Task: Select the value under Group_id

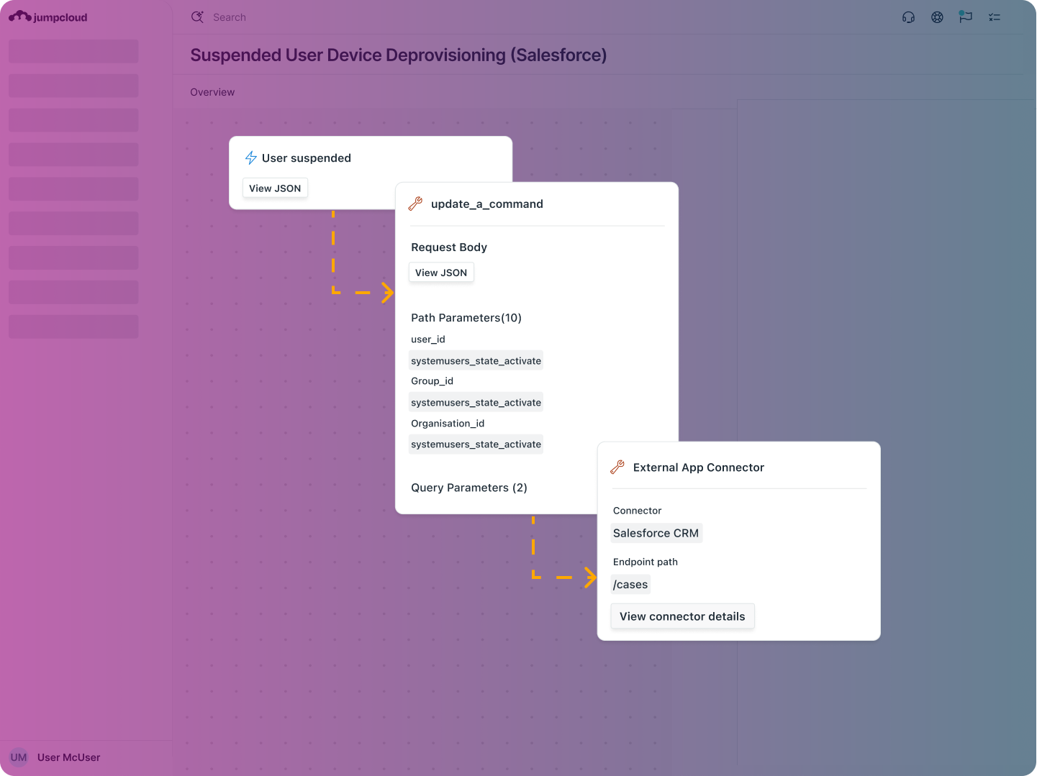Action: (x=476, y=402)
